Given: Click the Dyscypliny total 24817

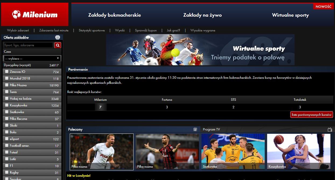Looking at the screenshot, I should (x=54, y=65).
